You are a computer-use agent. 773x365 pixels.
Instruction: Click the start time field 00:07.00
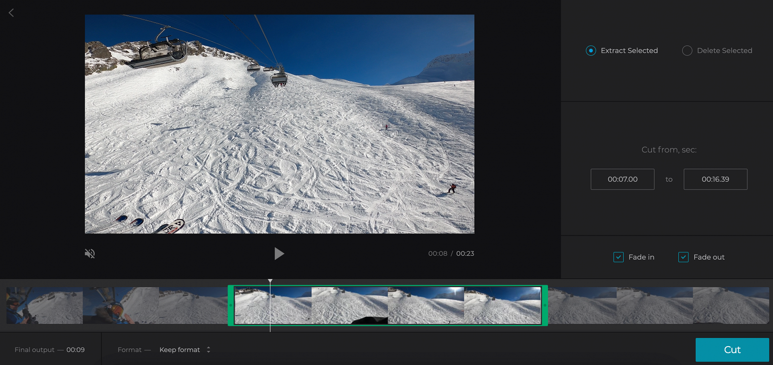point(622,179)
